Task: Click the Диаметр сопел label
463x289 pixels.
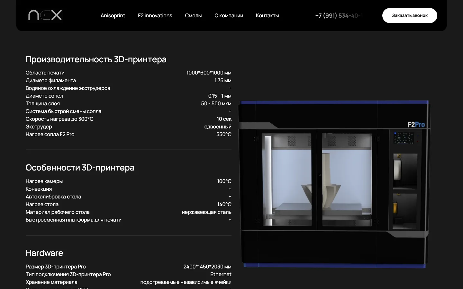Action: pyautogui.click(x=44, y=96)
